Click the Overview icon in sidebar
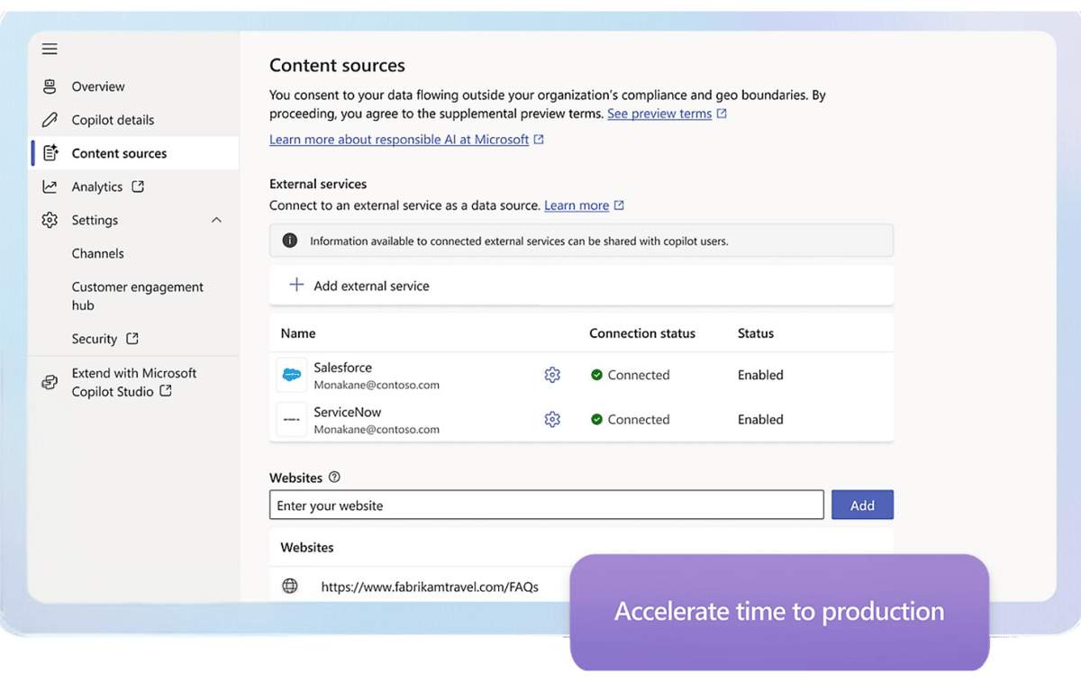This screenshot has height=682, width=1081. click(x=50, y=86)
